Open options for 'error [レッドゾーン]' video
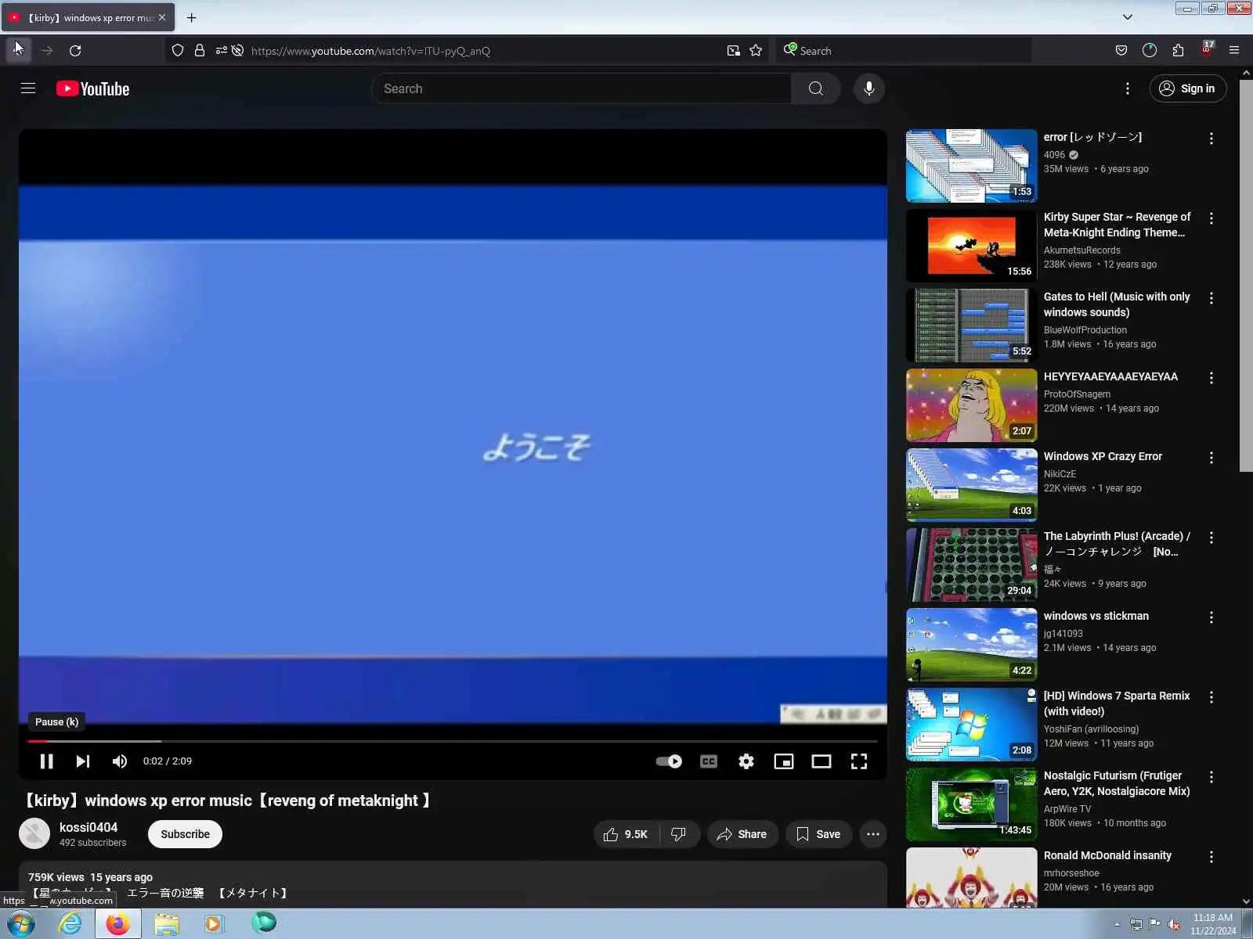The image size is (1253, 939). 1211,139
